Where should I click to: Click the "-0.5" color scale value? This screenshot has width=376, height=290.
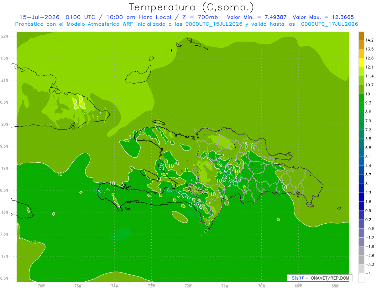click(370, 229)
